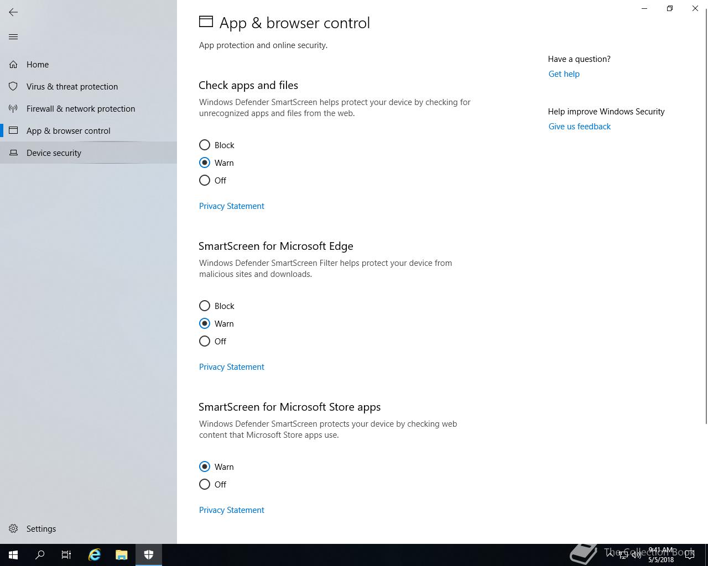Click the Have a question? text

(579, 59)
